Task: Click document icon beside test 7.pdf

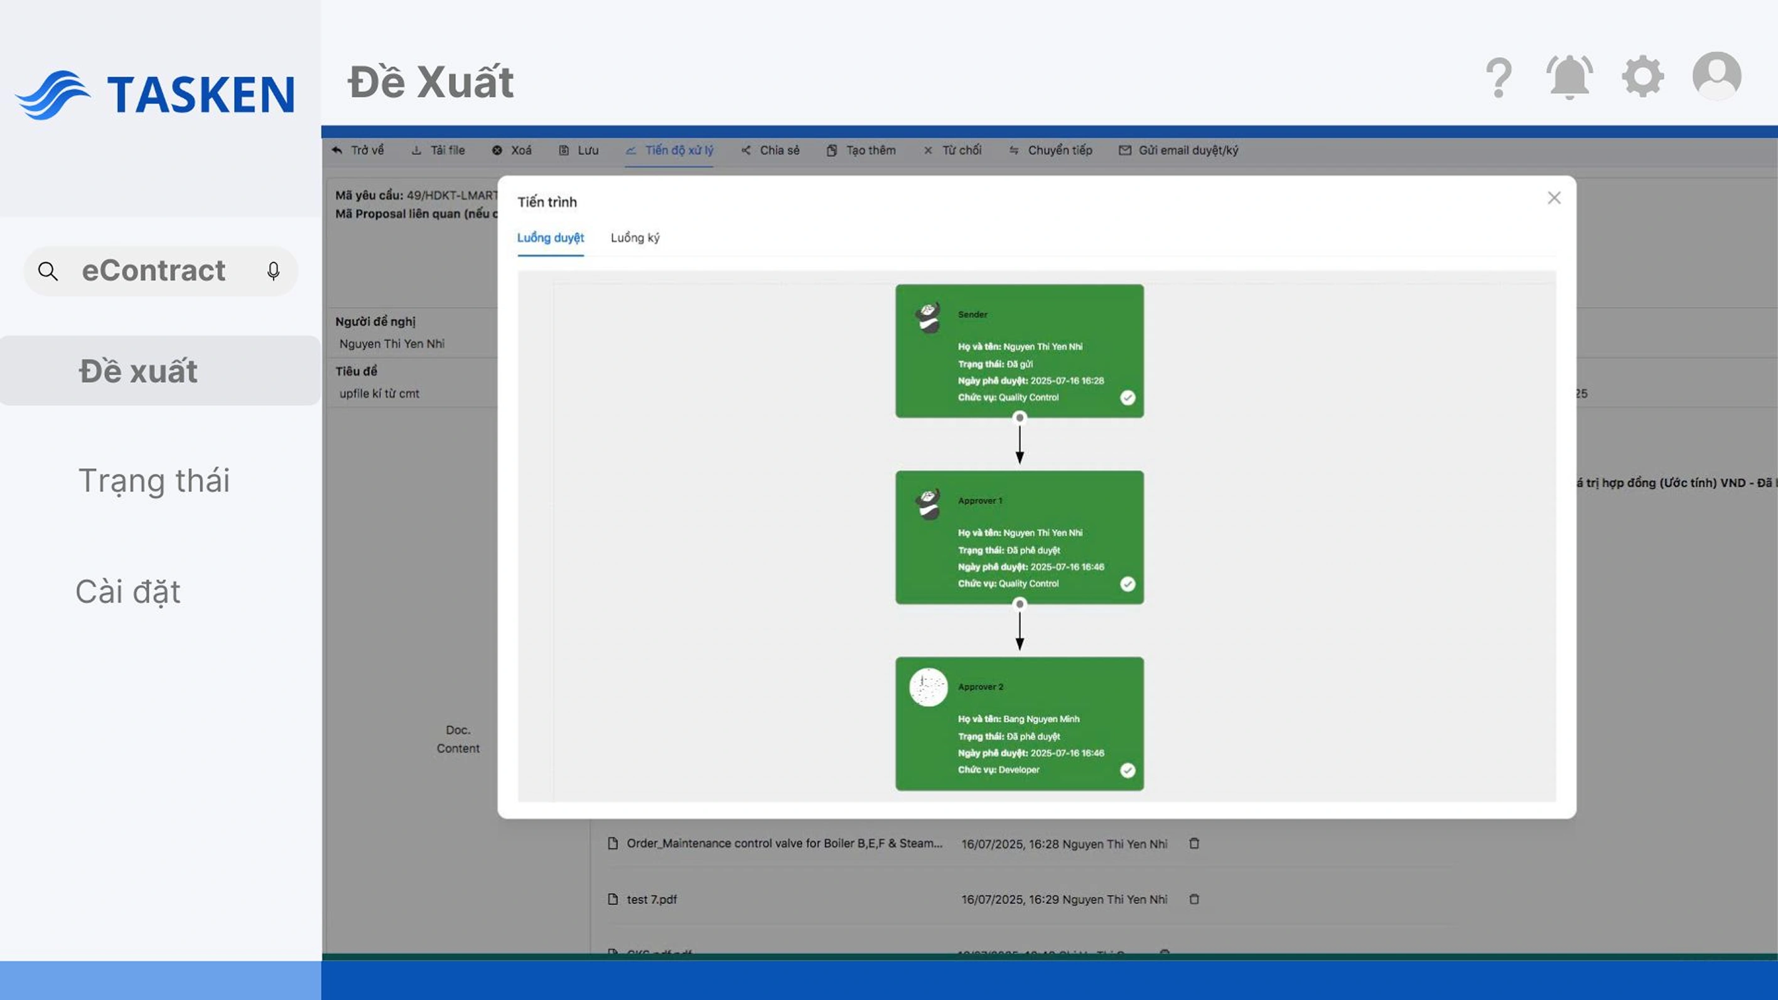Action: (x=612, y=899)
